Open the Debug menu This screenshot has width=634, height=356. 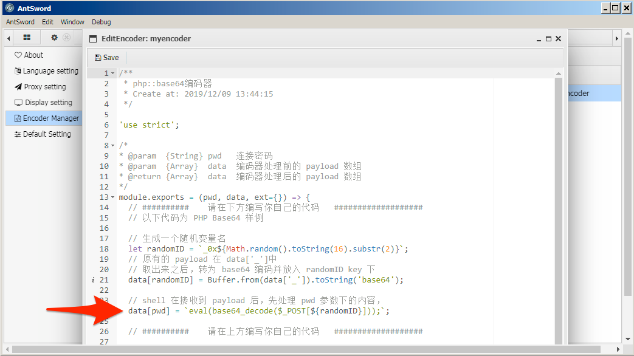point(101,22)
